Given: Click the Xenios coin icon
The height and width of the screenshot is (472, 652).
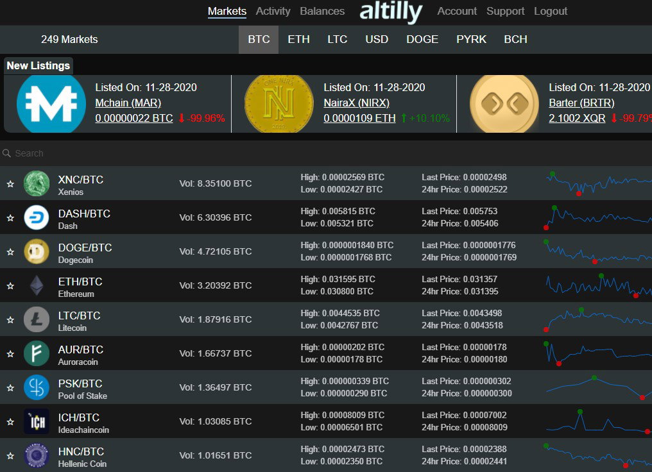Looking at the screenshot, I should tap(37, 183).
